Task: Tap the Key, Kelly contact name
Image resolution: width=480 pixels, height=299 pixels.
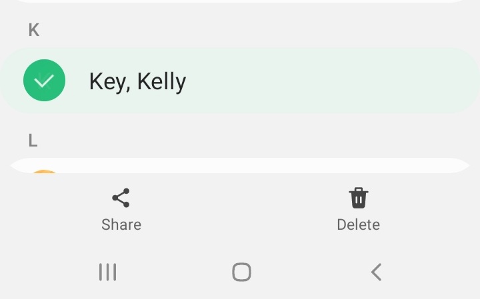Action: 137,81
